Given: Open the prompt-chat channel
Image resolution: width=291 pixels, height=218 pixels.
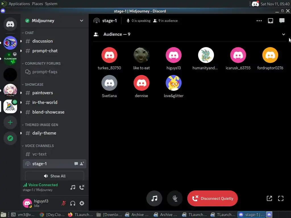Looking at the screenshot, I should 54,51.
